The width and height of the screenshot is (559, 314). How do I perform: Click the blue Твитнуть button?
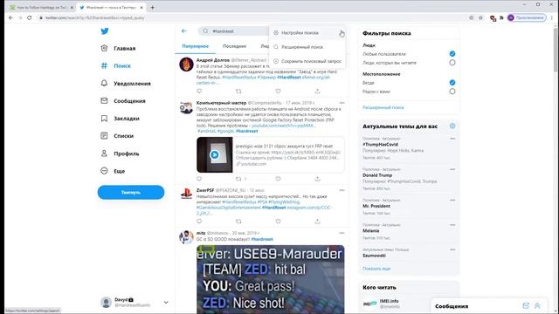coord(131,192)
